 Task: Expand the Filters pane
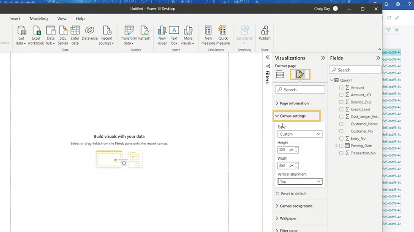coord(267,57)
